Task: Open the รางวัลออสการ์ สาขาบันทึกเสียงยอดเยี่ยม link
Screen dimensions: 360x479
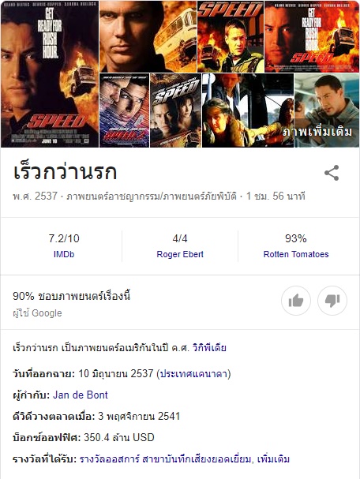Action: tap(165, 458)
